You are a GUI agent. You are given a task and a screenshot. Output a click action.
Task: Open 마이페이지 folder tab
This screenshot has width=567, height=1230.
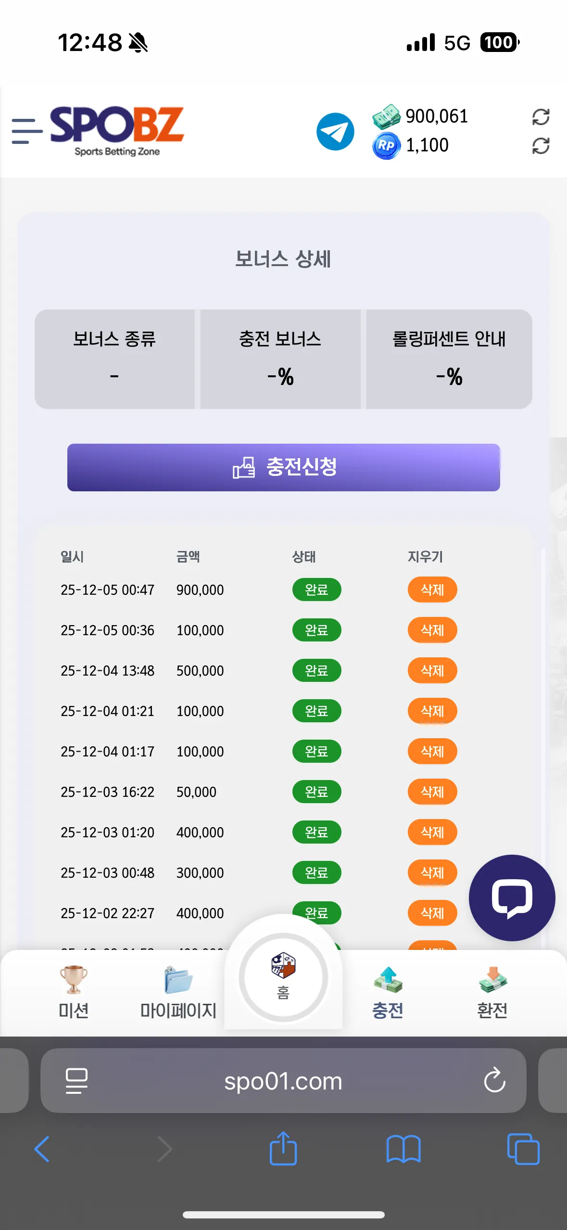click(178, 992)
